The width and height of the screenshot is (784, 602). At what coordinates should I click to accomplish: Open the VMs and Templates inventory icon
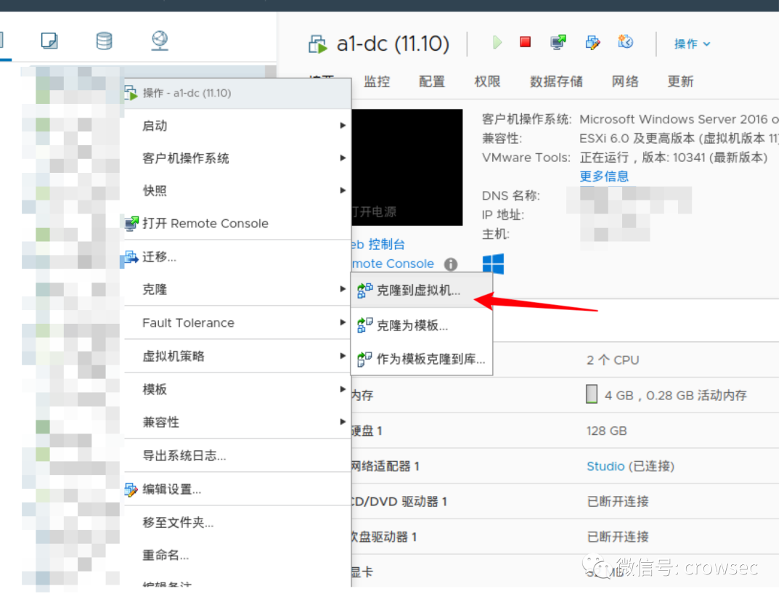coord(49,41)
